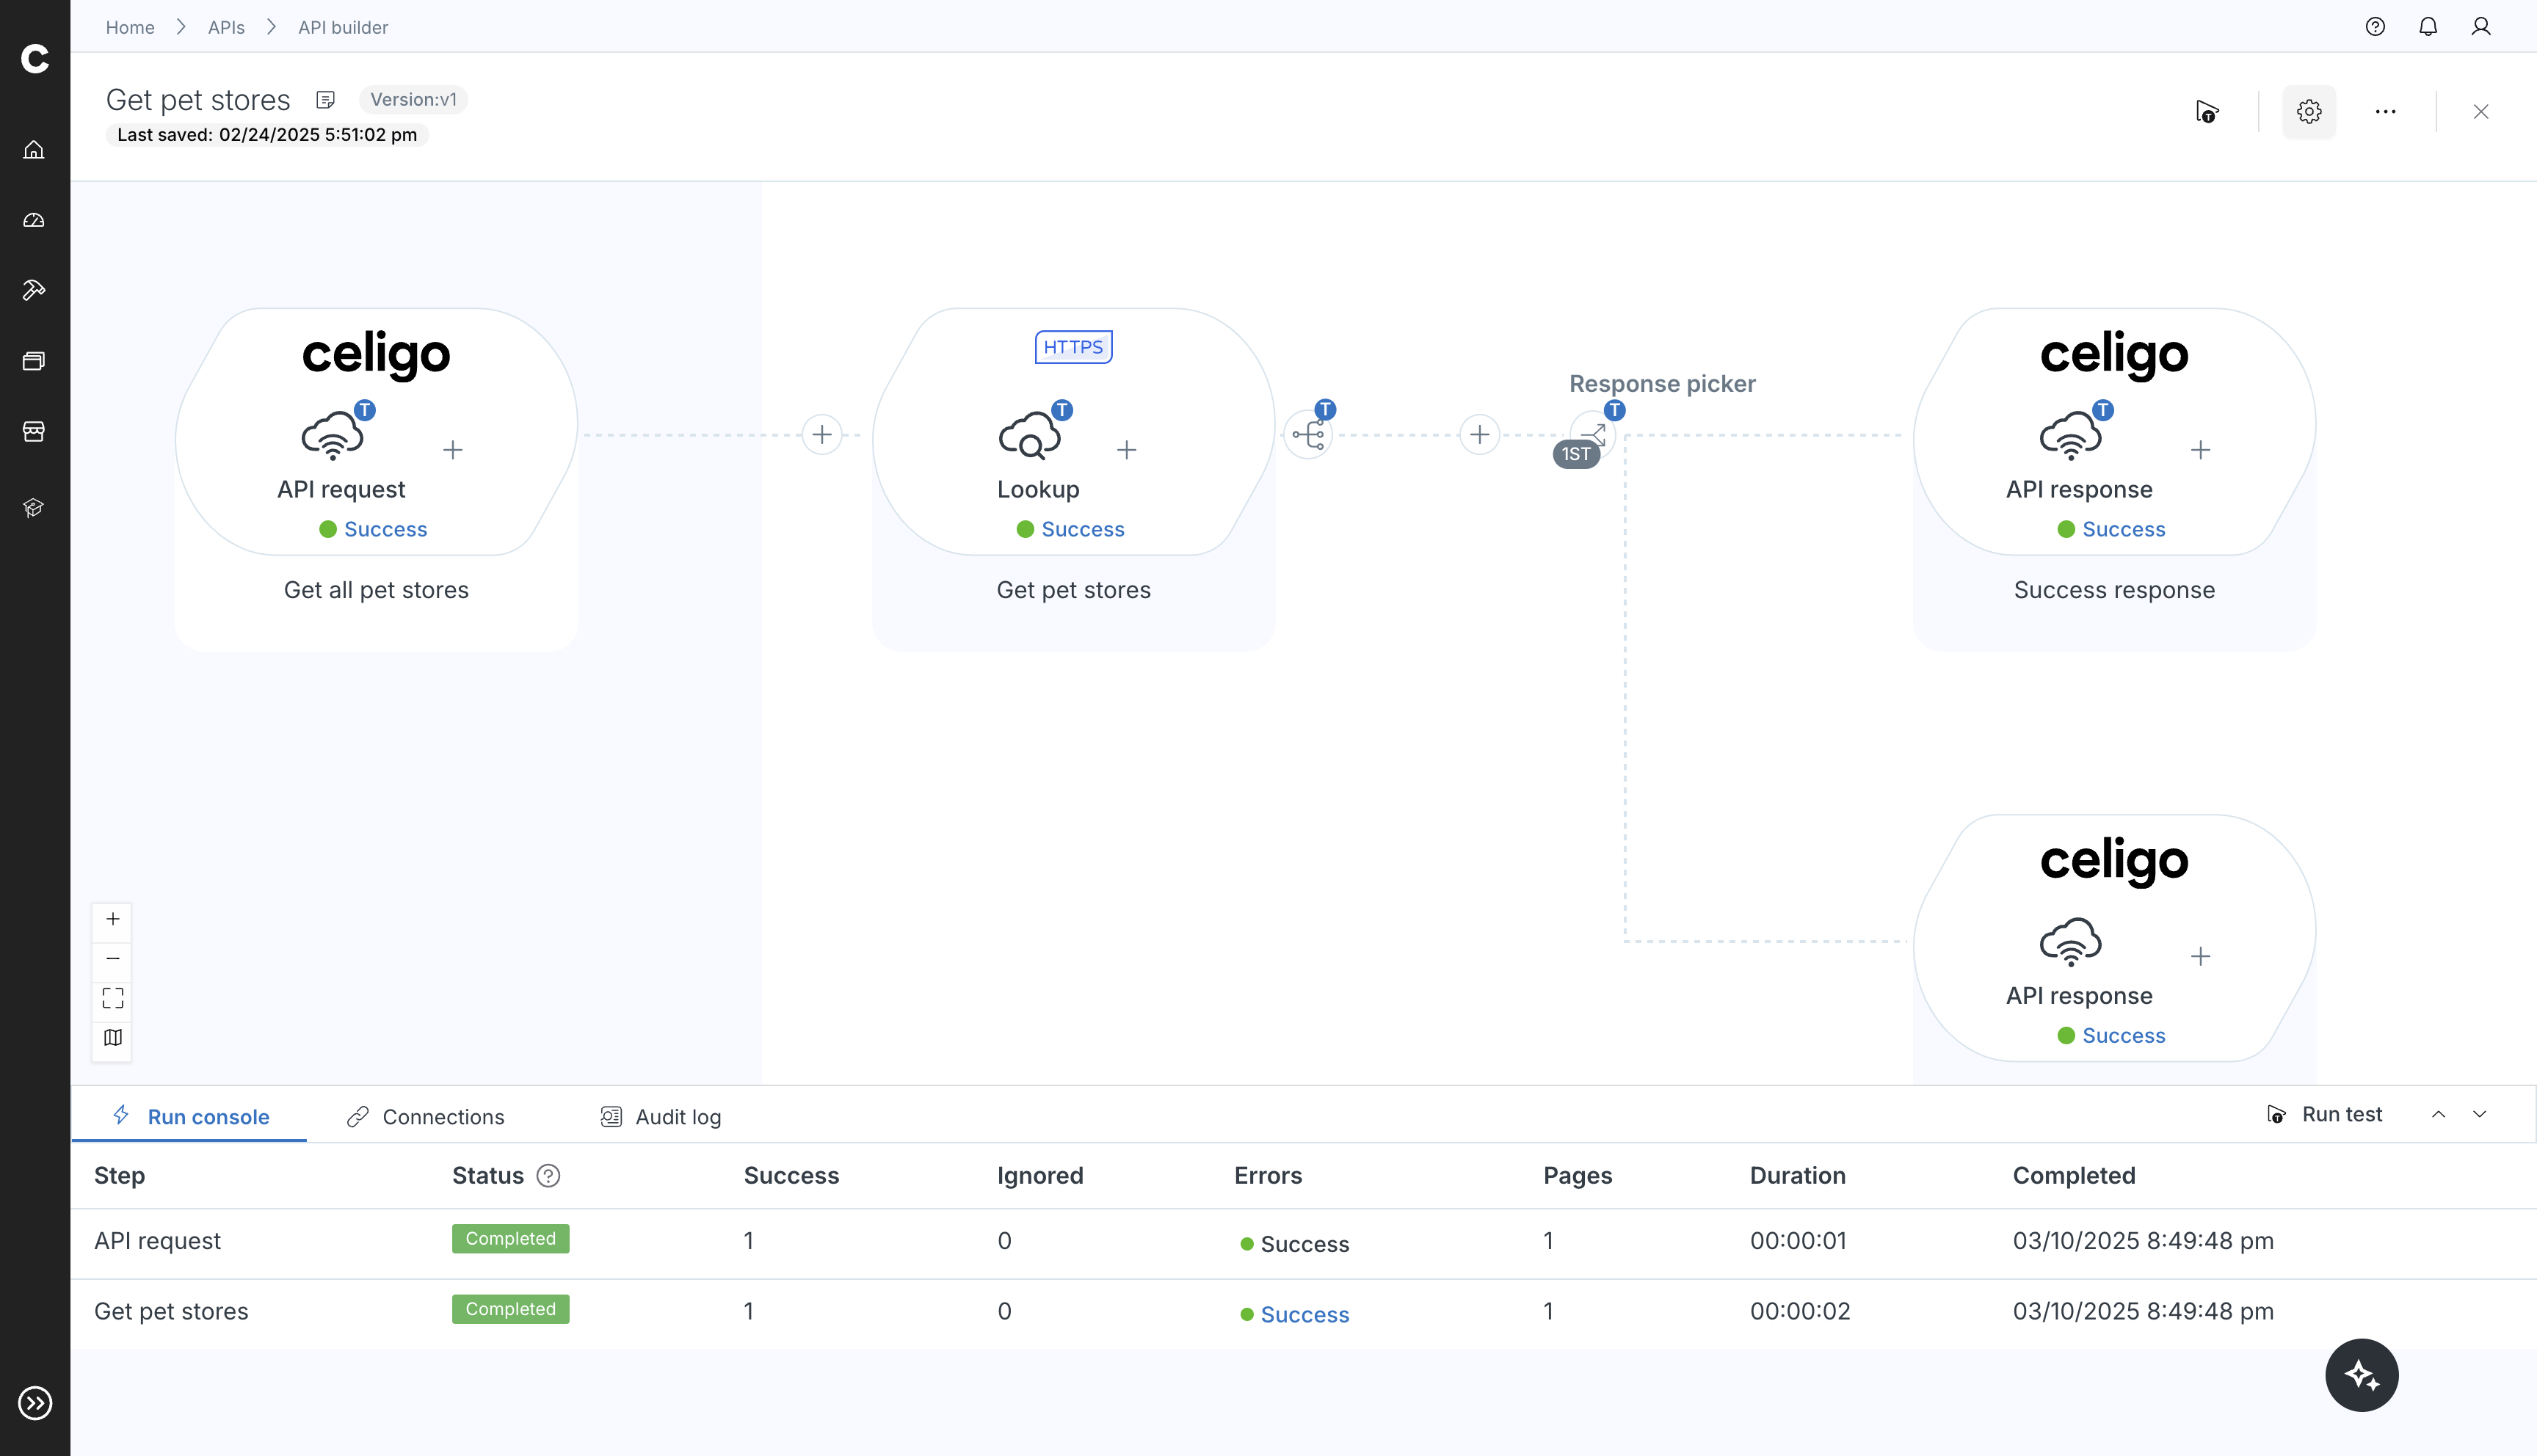Viewport: 2537px width, 1456px height.
Task: Click the plus inside lower API response
Action: click(x=2201, y=957)
